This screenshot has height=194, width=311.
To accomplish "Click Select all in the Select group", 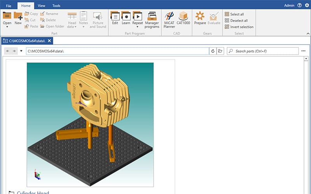I will pyautogui.click(x=237, y=14).
